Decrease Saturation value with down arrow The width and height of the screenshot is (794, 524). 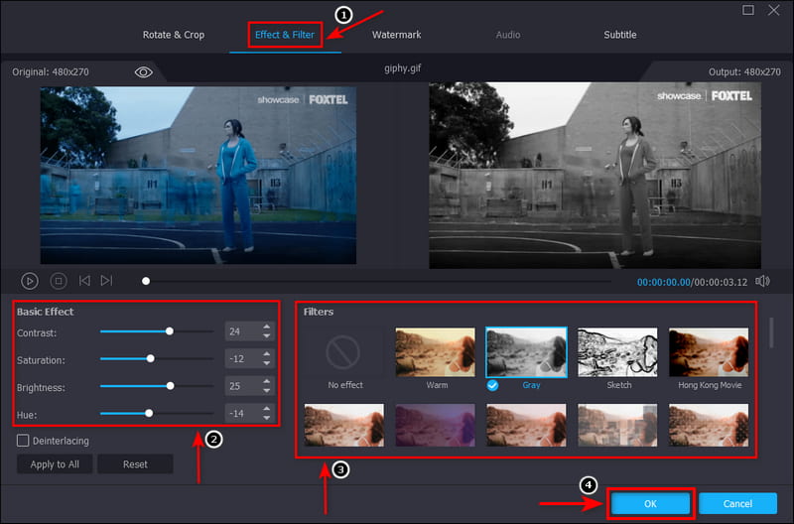(x=266, y=363)
